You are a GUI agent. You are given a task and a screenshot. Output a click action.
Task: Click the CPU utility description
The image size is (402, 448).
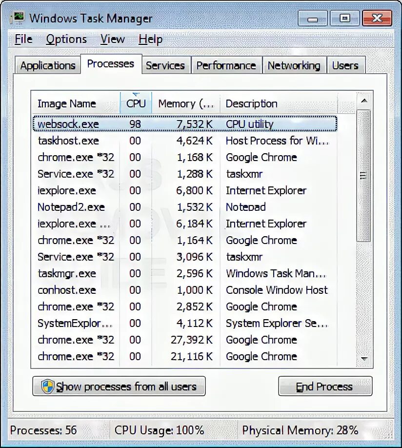tap(249, 124)
